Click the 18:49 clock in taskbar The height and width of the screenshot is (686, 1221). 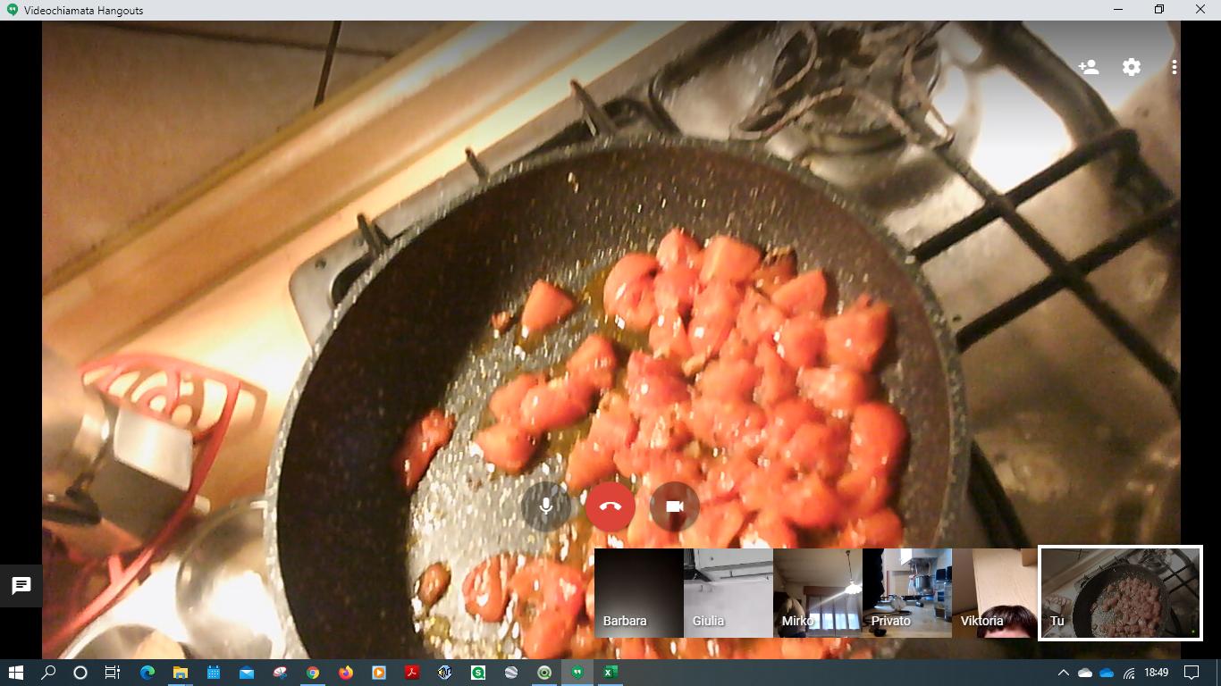[1157, 673]
